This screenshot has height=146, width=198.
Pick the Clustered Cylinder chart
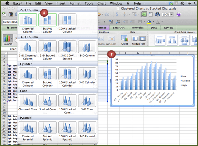(x=28, y=74)
